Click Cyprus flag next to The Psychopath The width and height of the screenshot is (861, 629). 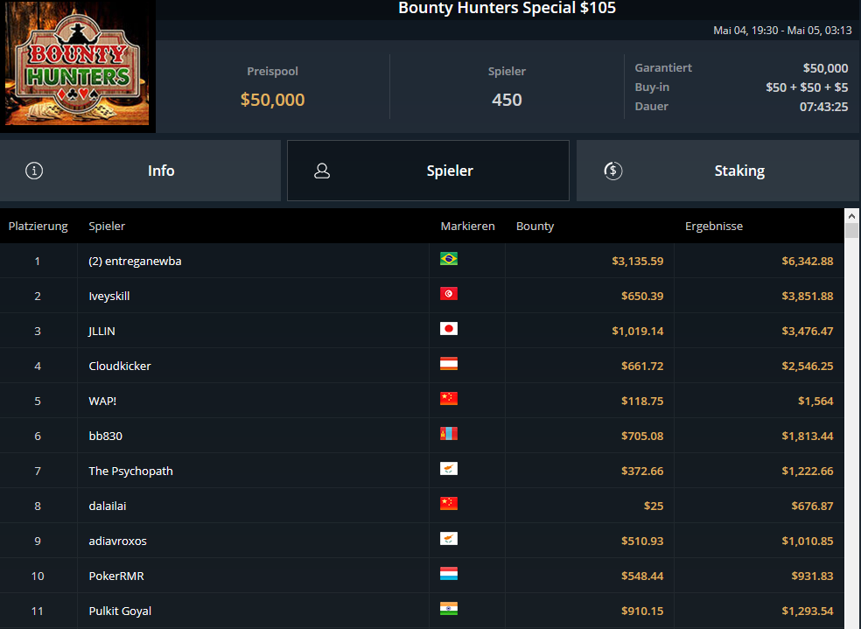[449, 469]
